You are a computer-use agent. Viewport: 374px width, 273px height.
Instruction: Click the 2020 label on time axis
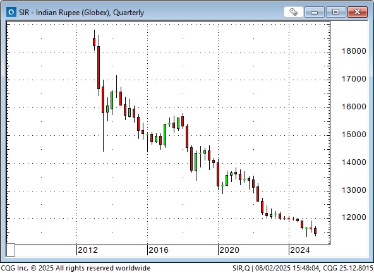point(229,250)
